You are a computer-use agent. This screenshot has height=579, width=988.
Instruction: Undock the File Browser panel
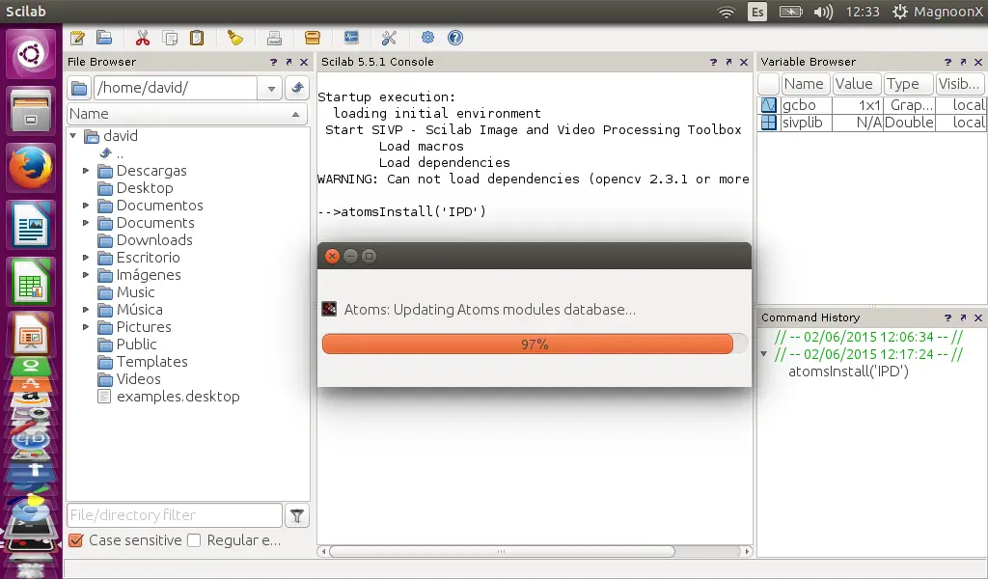coord(288,62)
